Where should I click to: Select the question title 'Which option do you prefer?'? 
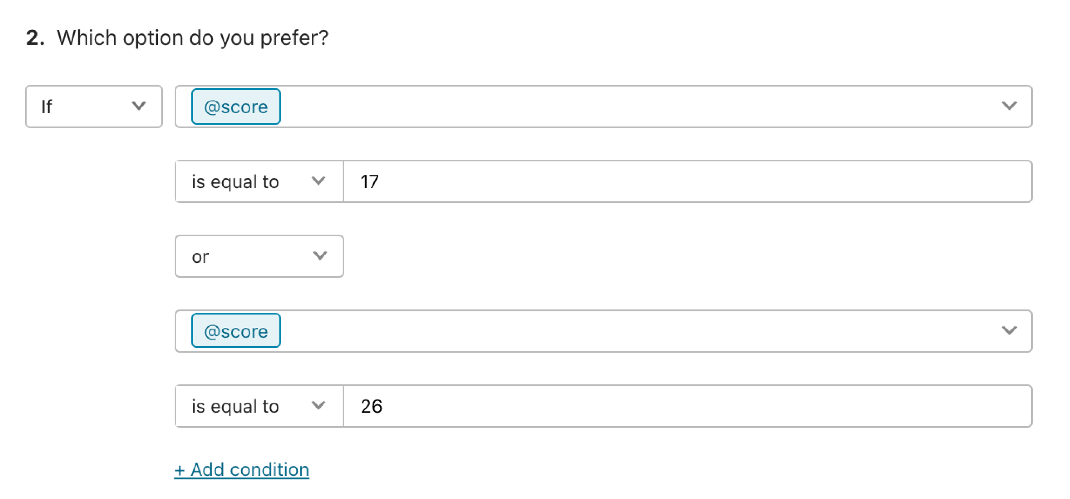pyautogui.click(x=193, y=38)
